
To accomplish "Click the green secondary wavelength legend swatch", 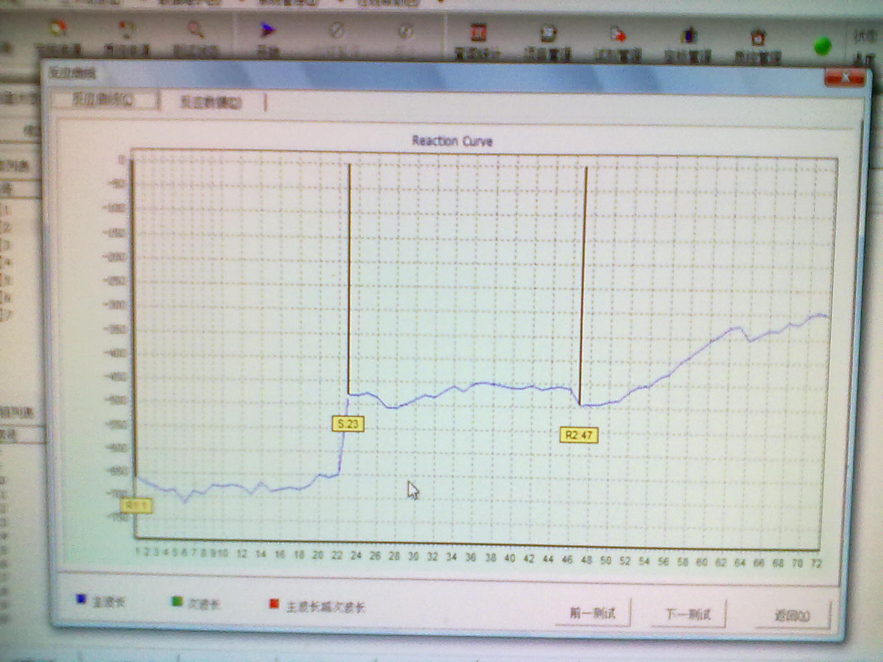I will [177, 601].
